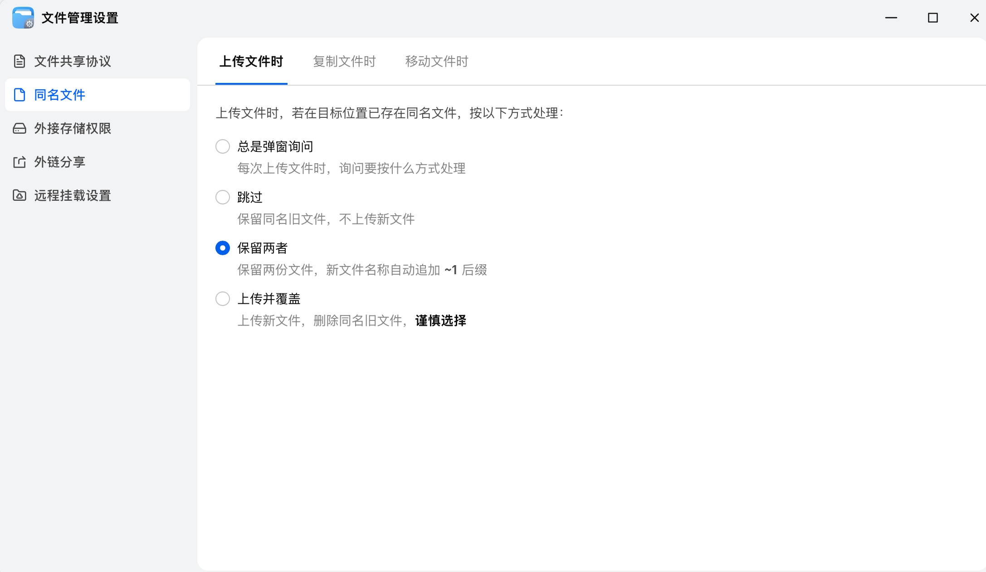Open 远程挂载设置 in sidebar
The image size is (986, 572).
(x=73, y=195)
